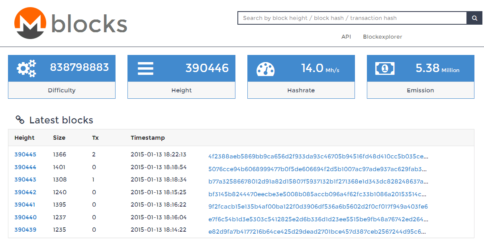
Task: Open block hash starting 9f2fcacb15
Action: point(318,207)
